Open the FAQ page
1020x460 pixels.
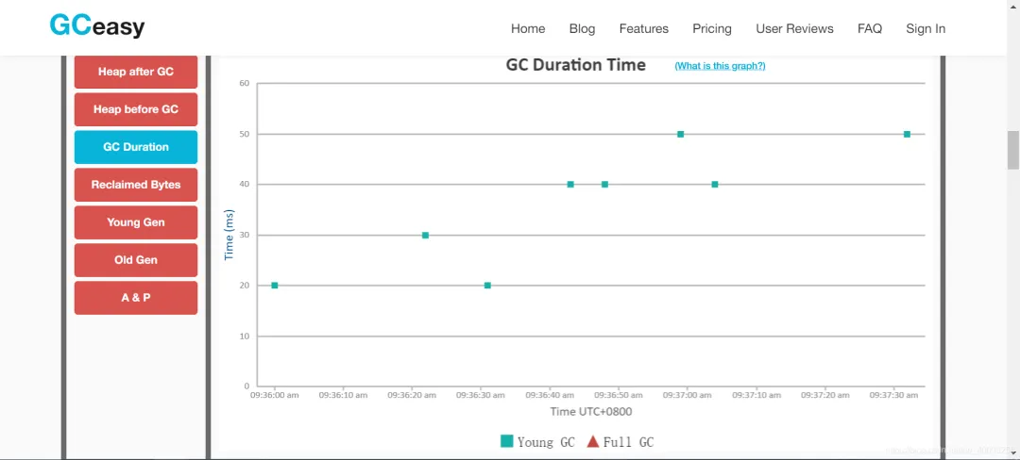point(869,28)
